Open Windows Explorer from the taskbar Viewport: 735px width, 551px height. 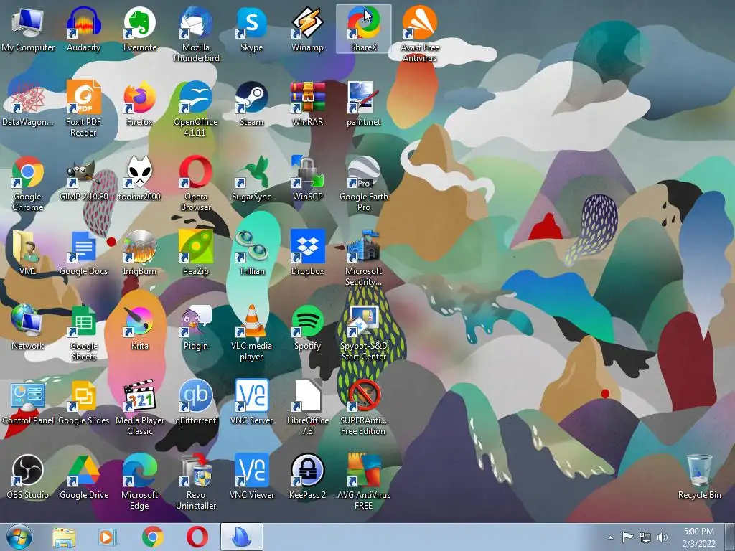click(64, 537)
